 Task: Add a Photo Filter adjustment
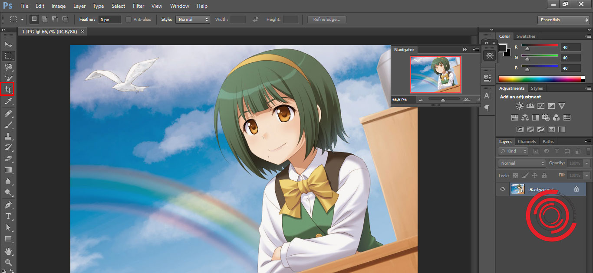click(x=546, y=117)
